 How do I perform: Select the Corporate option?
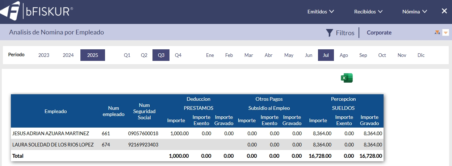pos(379,33)
